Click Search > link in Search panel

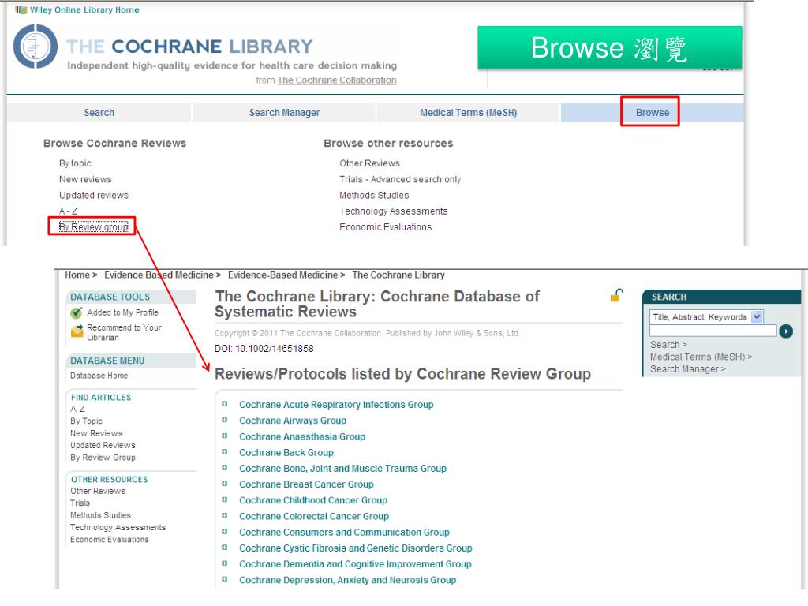point(668,345)
